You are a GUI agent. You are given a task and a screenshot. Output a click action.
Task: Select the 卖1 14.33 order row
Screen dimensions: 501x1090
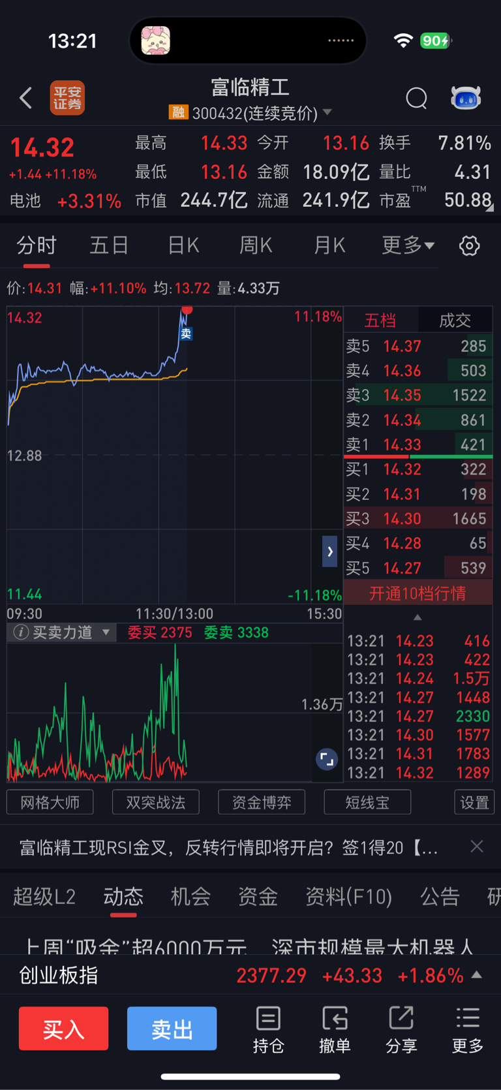[417, 444]
